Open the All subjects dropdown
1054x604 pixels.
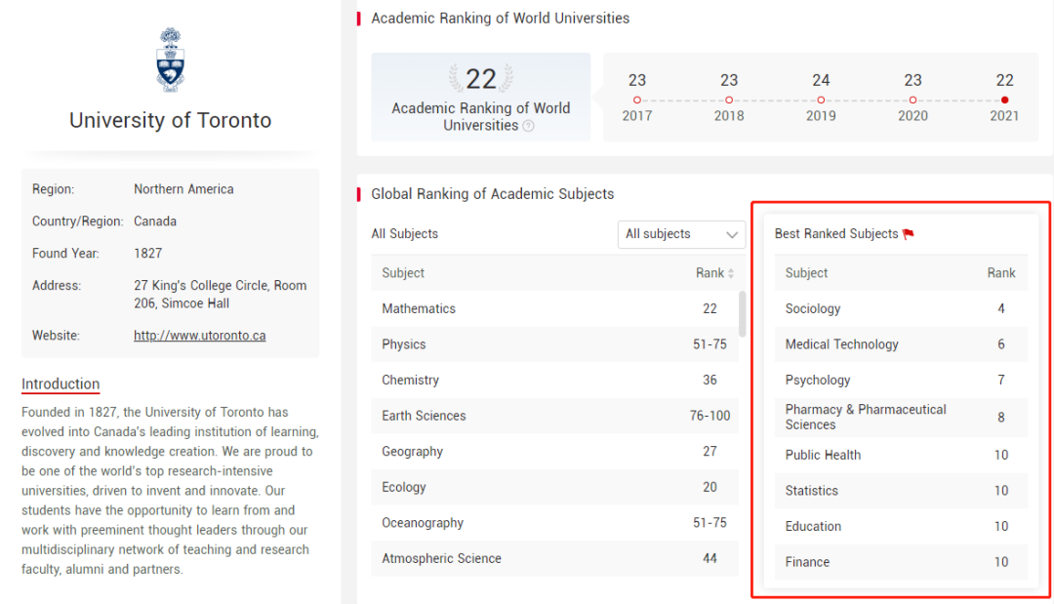(681, 234)
